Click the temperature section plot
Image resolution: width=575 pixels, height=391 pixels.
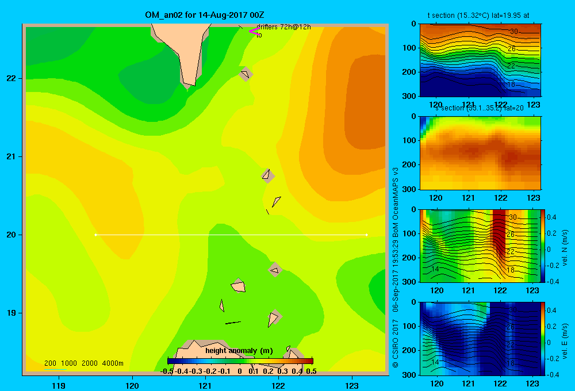480,60
